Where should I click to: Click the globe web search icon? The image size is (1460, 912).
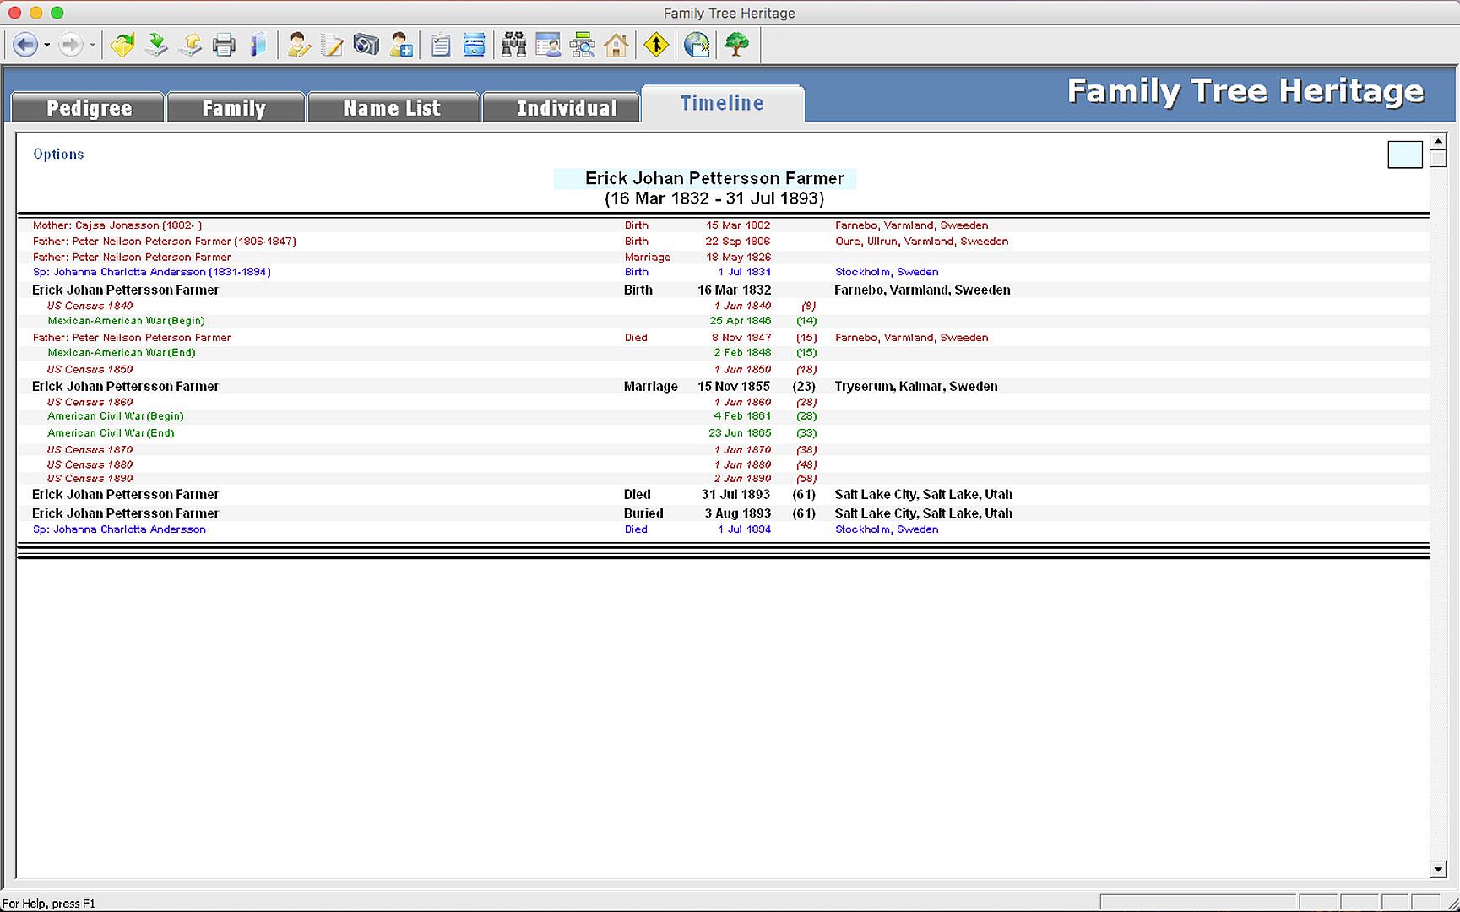[697, 45]
